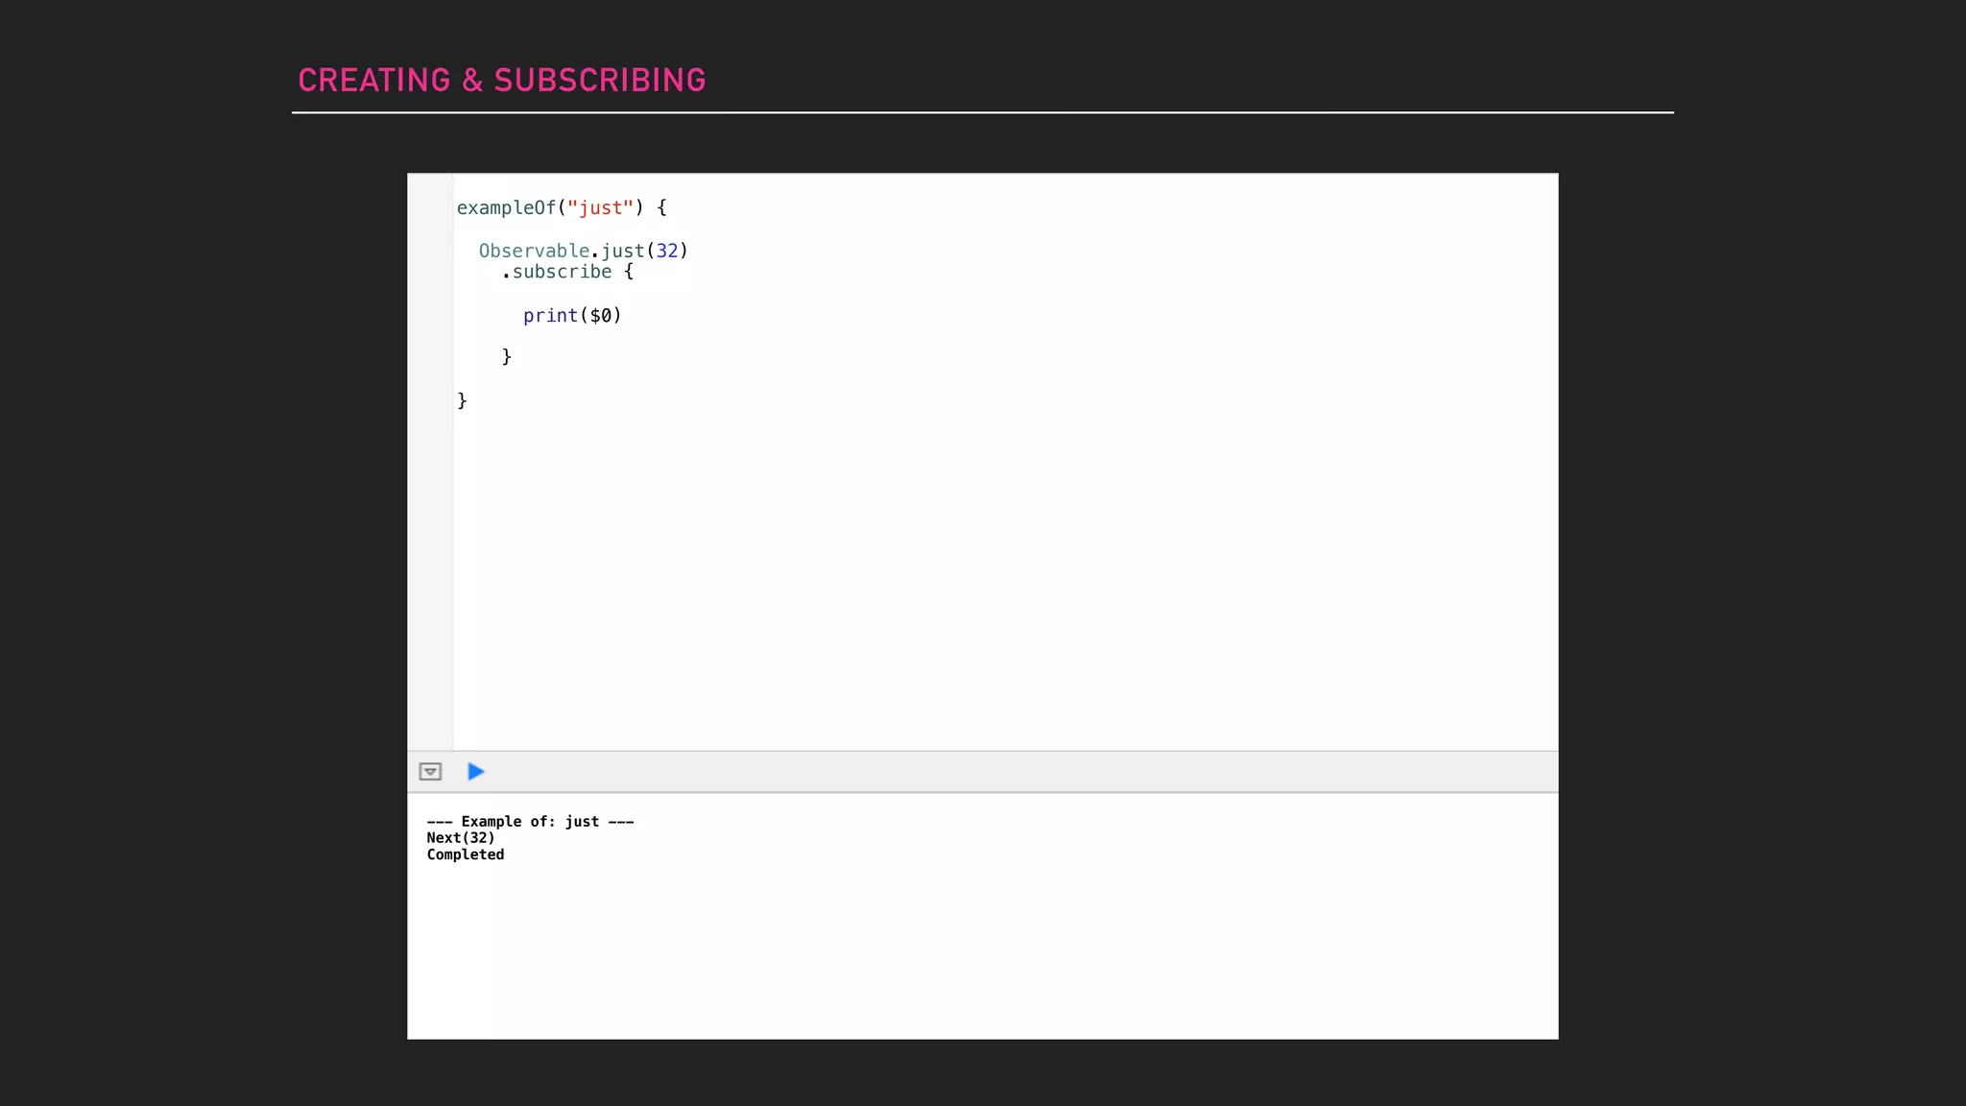The height and width of the screenshot is (1106, 1966).
Task: Click the CREATING & SUBSCRIBING slide title
Action: pos(501,81)
